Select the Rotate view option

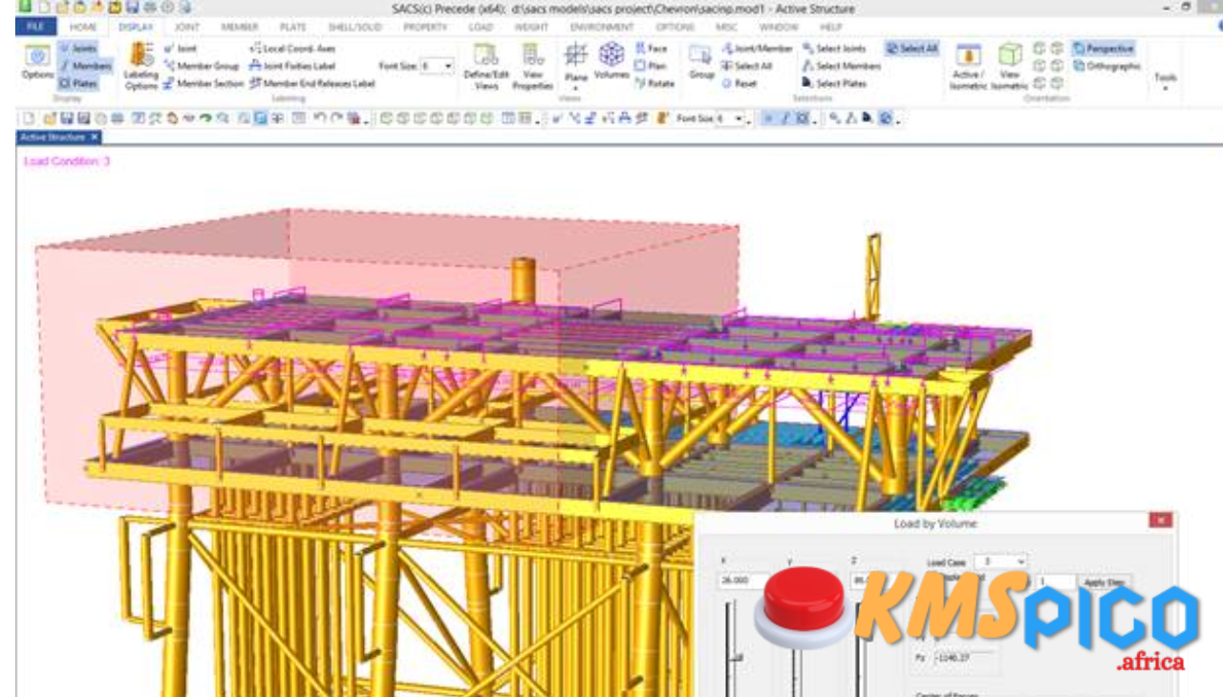click(x=654, y=83)
